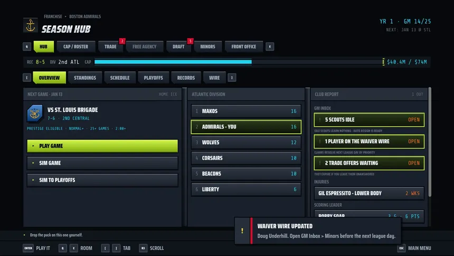Screen dimensions: 454x256
Task: Click the Atlantic Division panel header
Action: (x=246, y=94)
